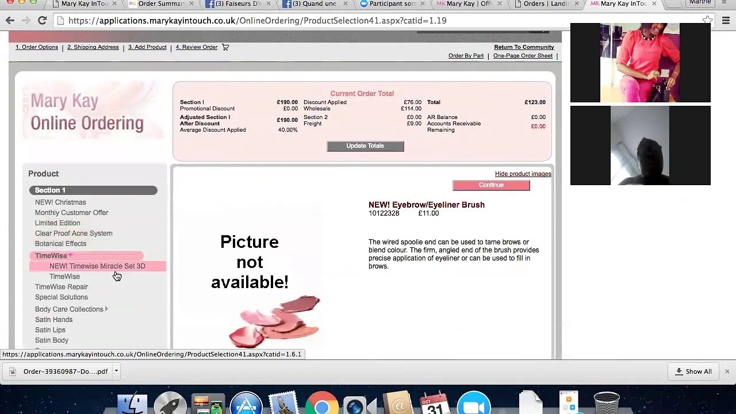The width and height of the screenshot is (736, 414).
Task: Click the Update Totals button
Action: [365, 146]
